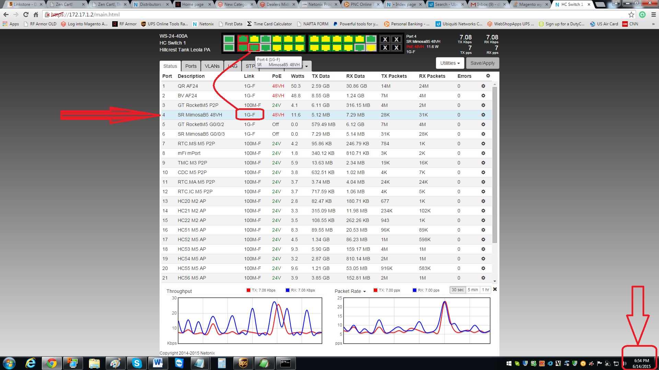Open gear settings for port 1 QR AF24

(x=483, y=86)
